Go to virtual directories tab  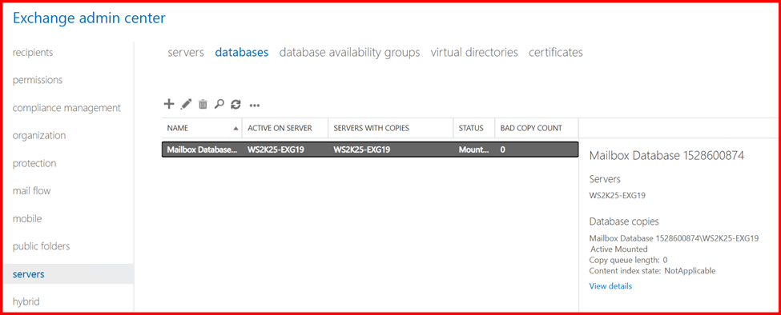click(474, 52)
